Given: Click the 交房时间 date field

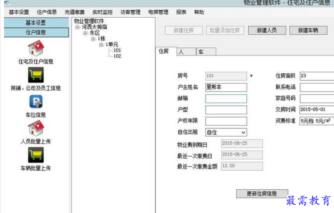Looking at the screenshot, I should pos(317,110).
